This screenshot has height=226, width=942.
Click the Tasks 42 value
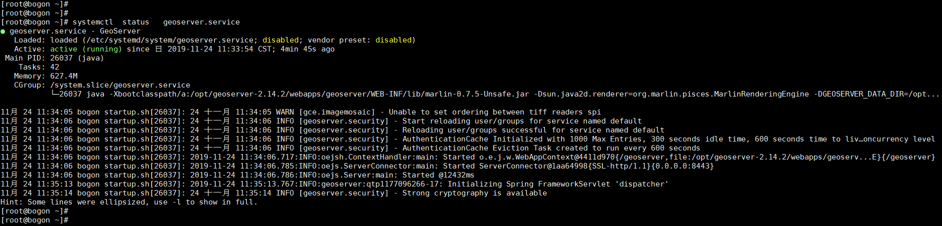tap(55, 67)
